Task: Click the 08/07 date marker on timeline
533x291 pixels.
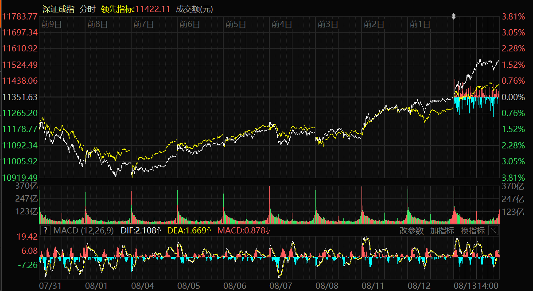Action: coord(281,285)
